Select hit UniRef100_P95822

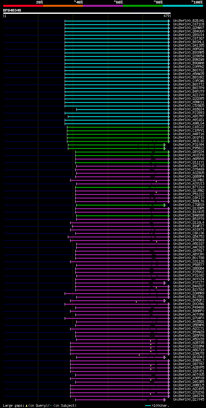[x=189, y=148]
